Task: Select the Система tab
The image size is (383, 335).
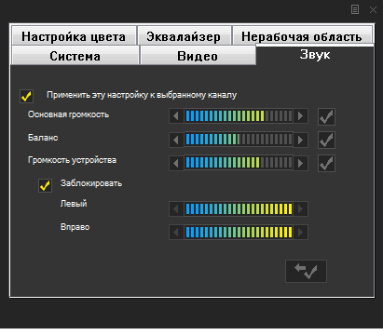Action: pyautogui.click(x=75, y=55)
